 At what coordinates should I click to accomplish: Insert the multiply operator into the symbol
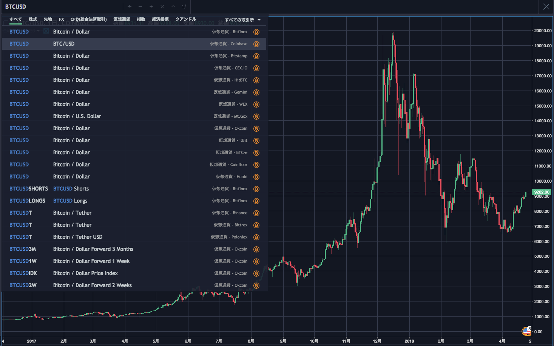point(162,6)
